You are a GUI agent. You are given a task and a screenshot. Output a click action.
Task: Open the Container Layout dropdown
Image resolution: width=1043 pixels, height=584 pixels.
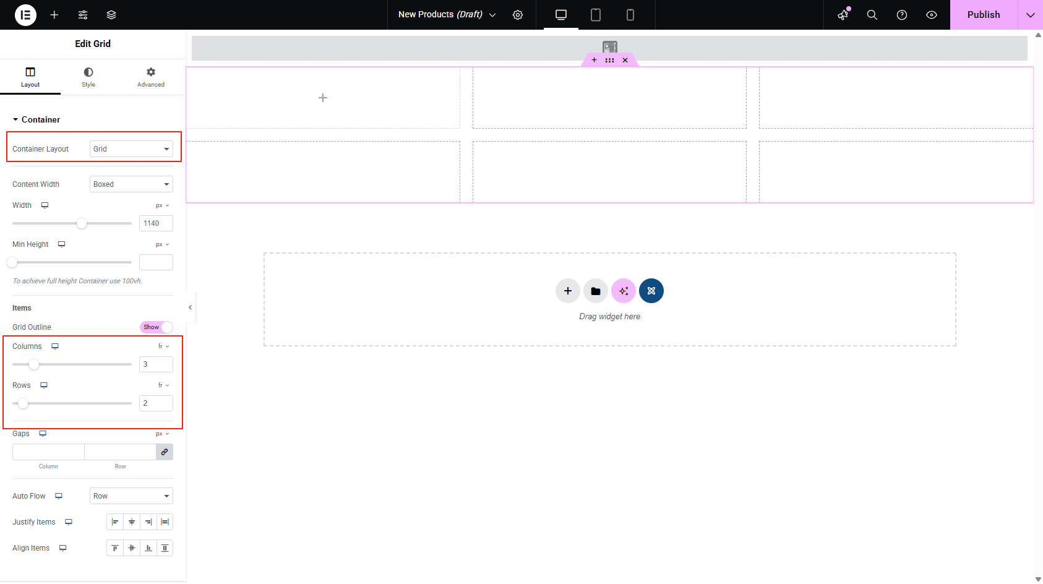pyautogui.click(x=131, y=148)
